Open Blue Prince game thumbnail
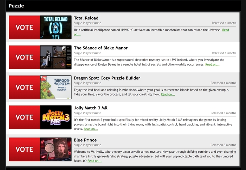 click(56, 150)
